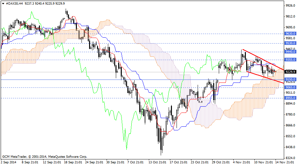Click the 9630.0 horizontal level label
The image size is (297, 165).
[290, 34]
